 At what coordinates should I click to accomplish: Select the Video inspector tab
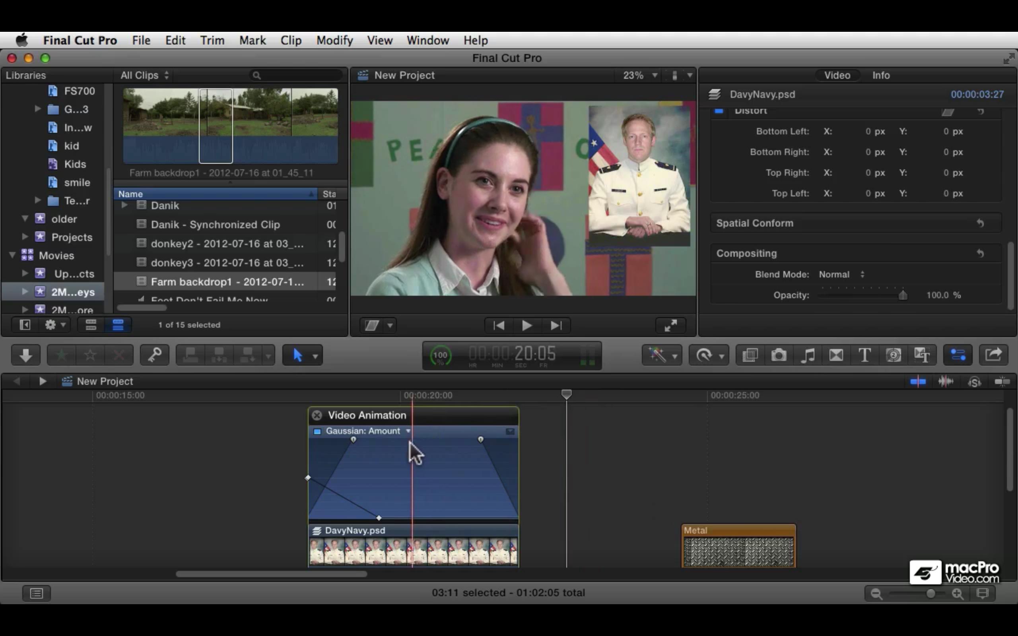coord(837,75)
